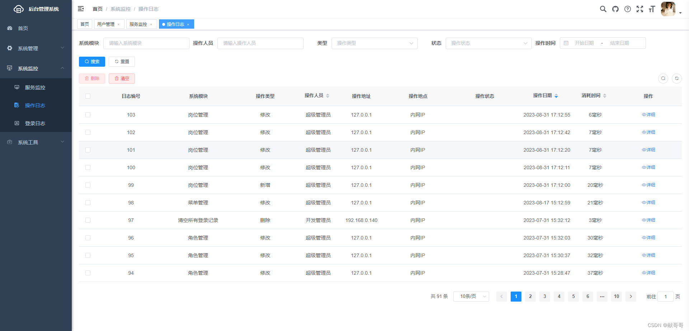This screenshot has width=689, height=331.
Task: Click the table search toggle icon
Action: [x=663, y=78]
